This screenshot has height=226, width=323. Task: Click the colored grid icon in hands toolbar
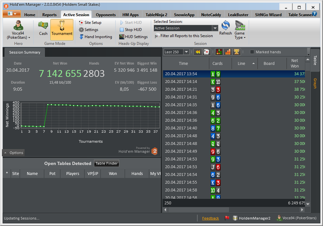pyautogui.click(x=219, y=52)
